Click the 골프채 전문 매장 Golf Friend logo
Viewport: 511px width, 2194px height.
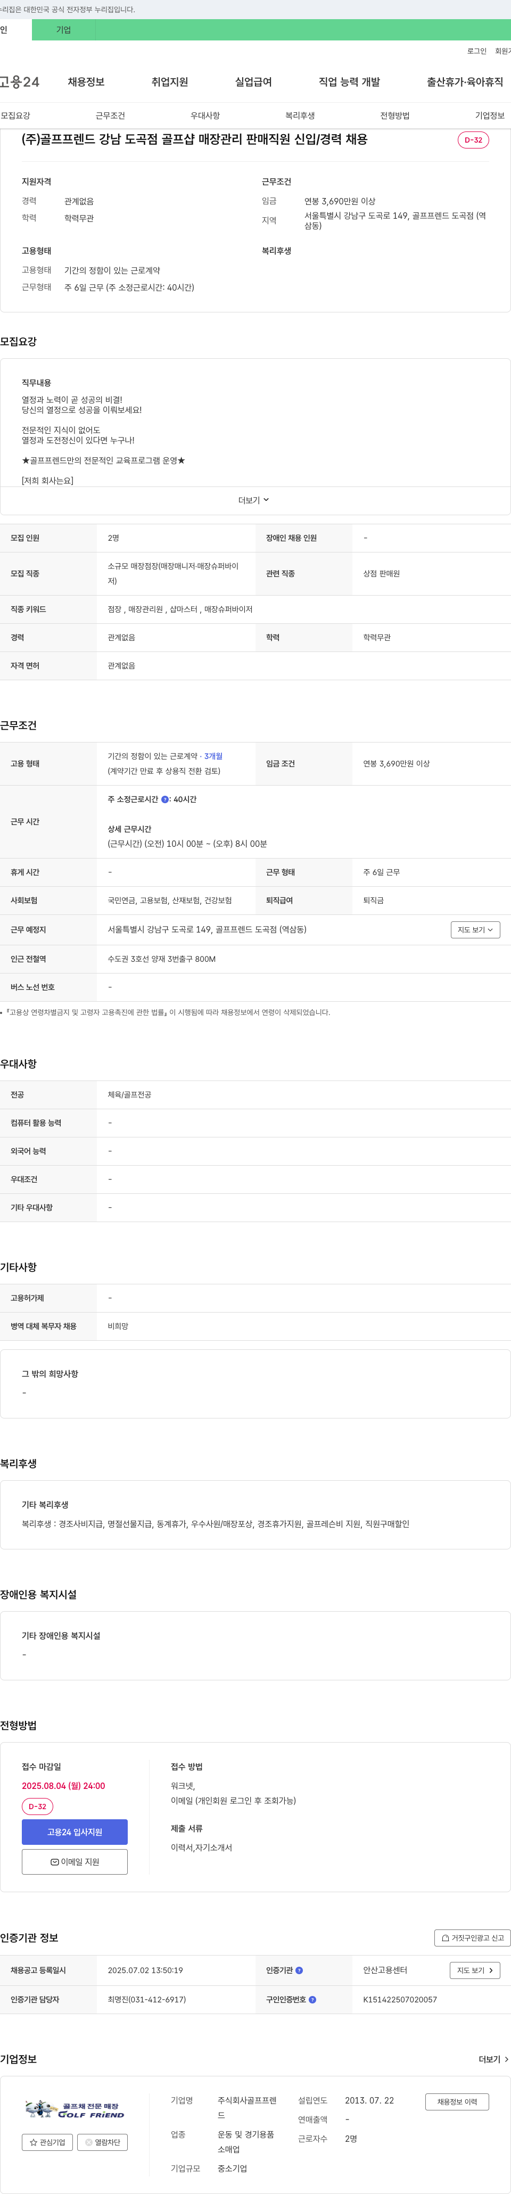point(75,2109)
